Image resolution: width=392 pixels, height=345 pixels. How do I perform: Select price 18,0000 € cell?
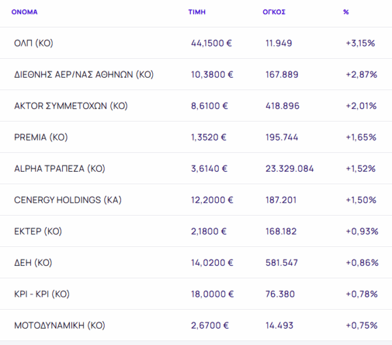[x=212, y=294]
